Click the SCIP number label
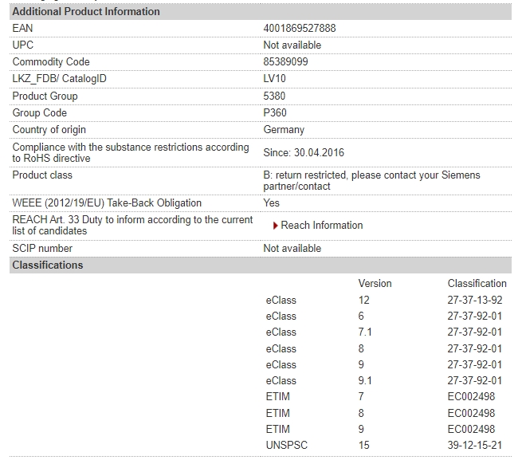 42,248
